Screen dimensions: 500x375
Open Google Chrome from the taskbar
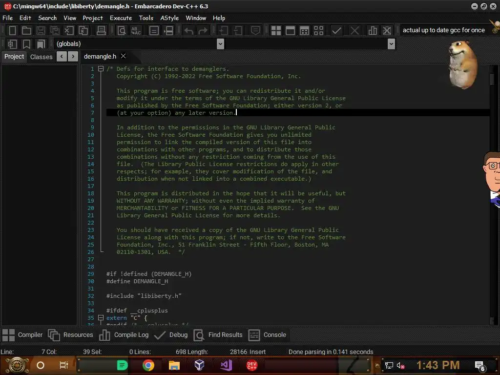pos(148,365)
